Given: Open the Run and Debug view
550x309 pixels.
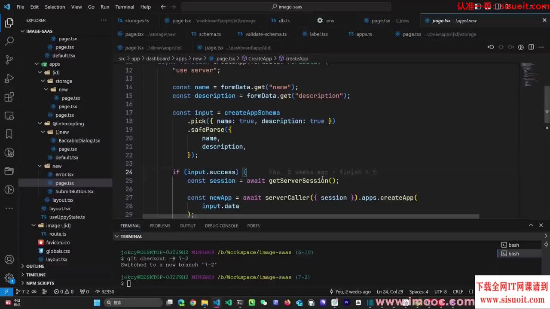Looking at the screenshot, I should coord(9,79).
